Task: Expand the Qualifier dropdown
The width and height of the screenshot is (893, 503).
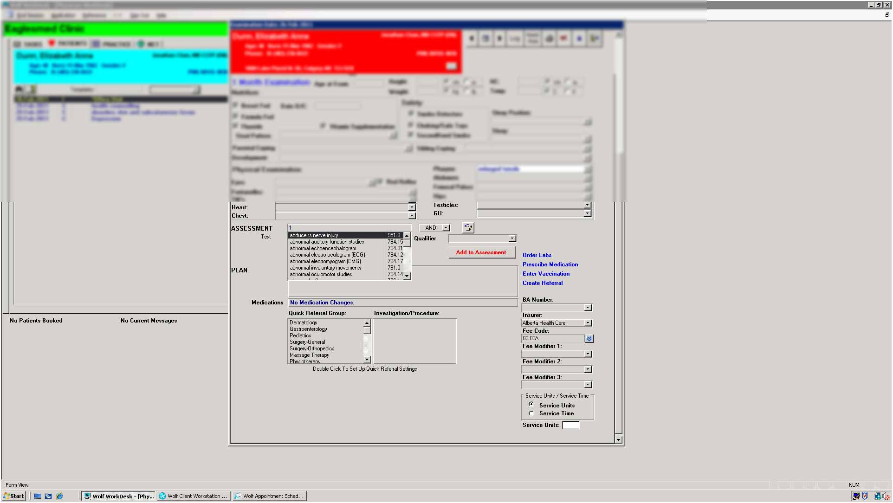Action: (512, 239)
